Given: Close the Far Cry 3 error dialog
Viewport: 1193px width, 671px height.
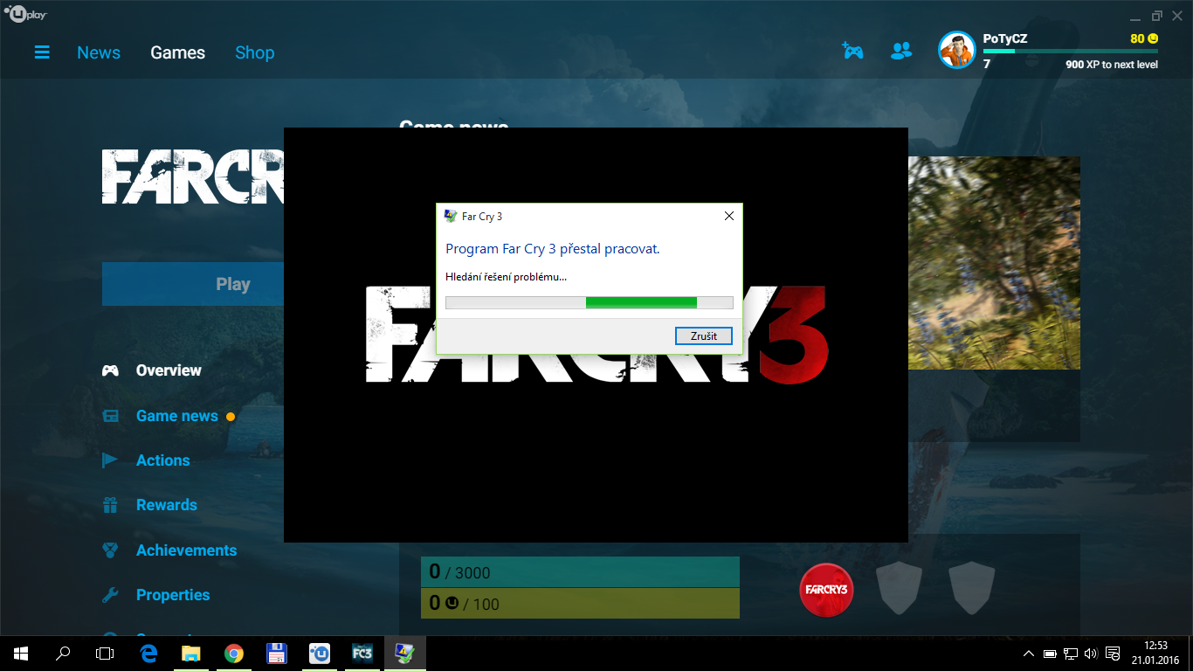Looking at the screenshot, I should [728, 216].
